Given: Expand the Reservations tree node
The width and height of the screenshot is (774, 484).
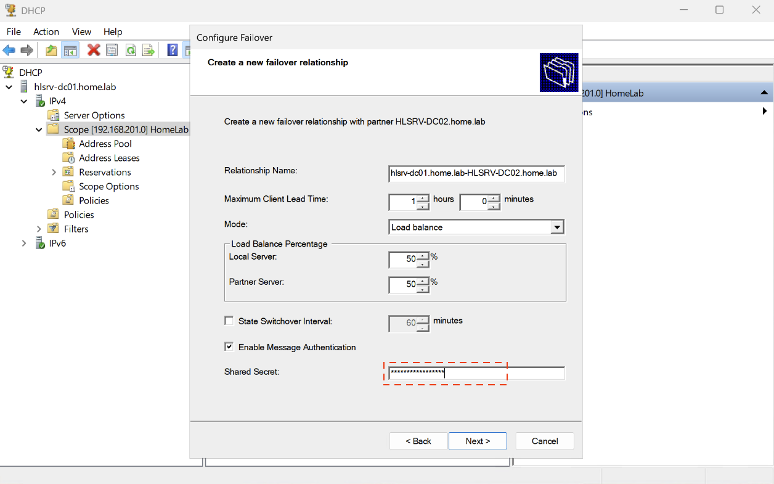Looking at the screenshot, I should click(x=54, y=173).
